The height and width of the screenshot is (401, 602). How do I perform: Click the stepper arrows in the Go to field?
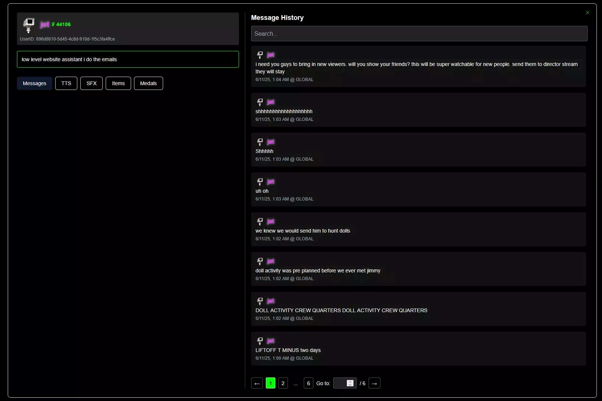350,383
